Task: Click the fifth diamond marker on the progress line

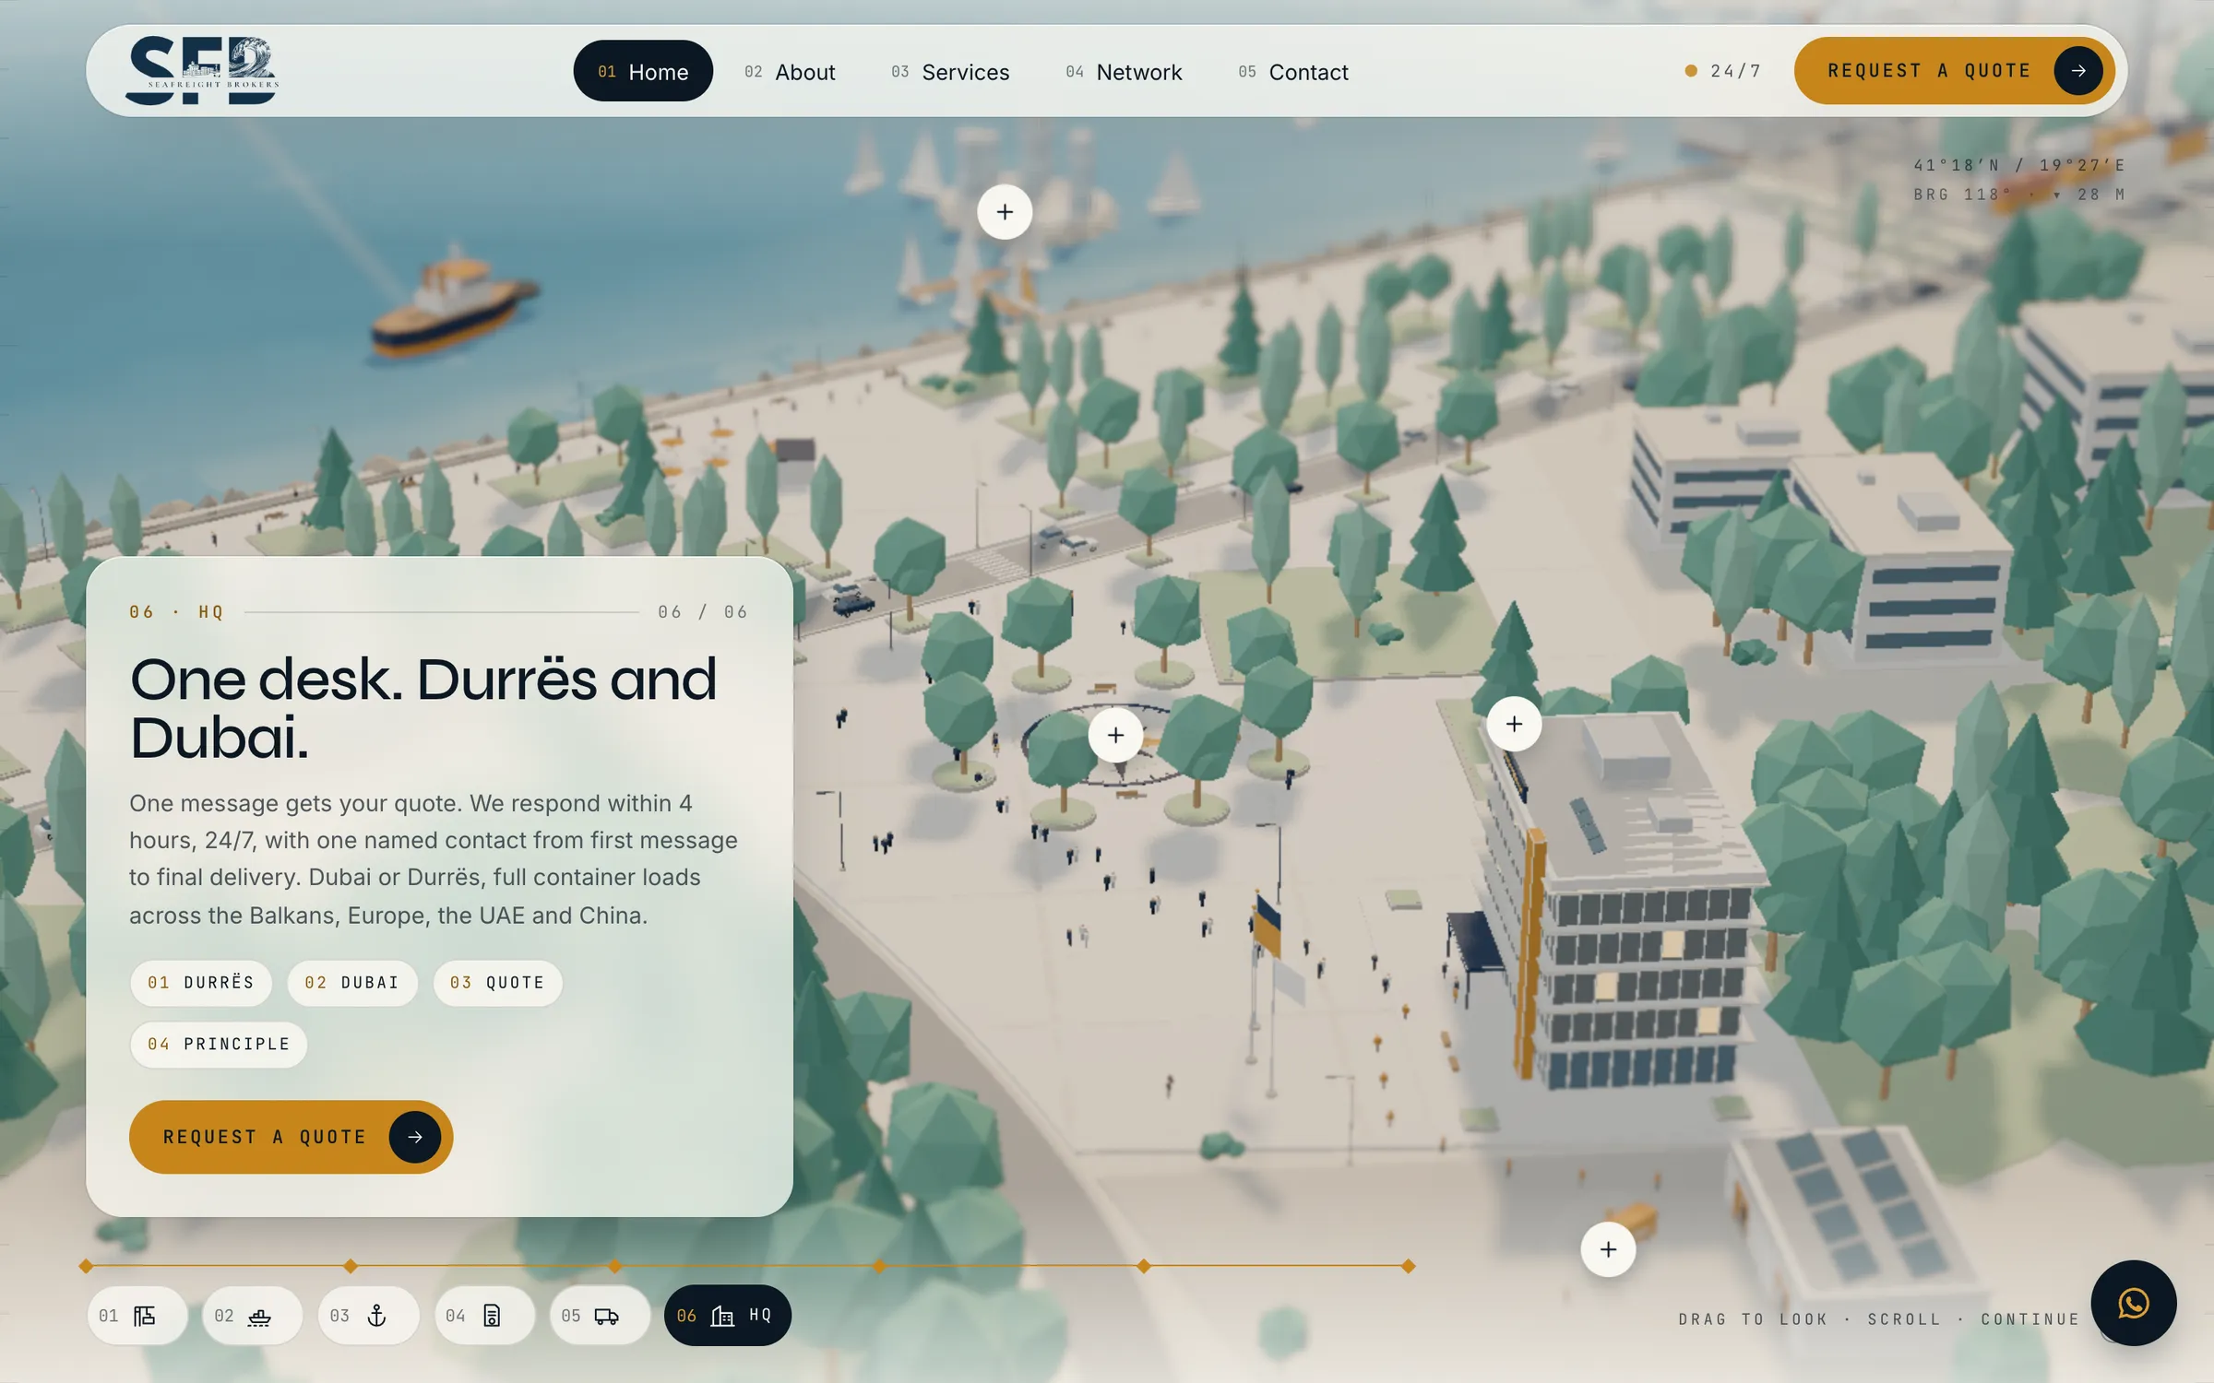Action: pyautogui.click(x=1144, y=1266)
